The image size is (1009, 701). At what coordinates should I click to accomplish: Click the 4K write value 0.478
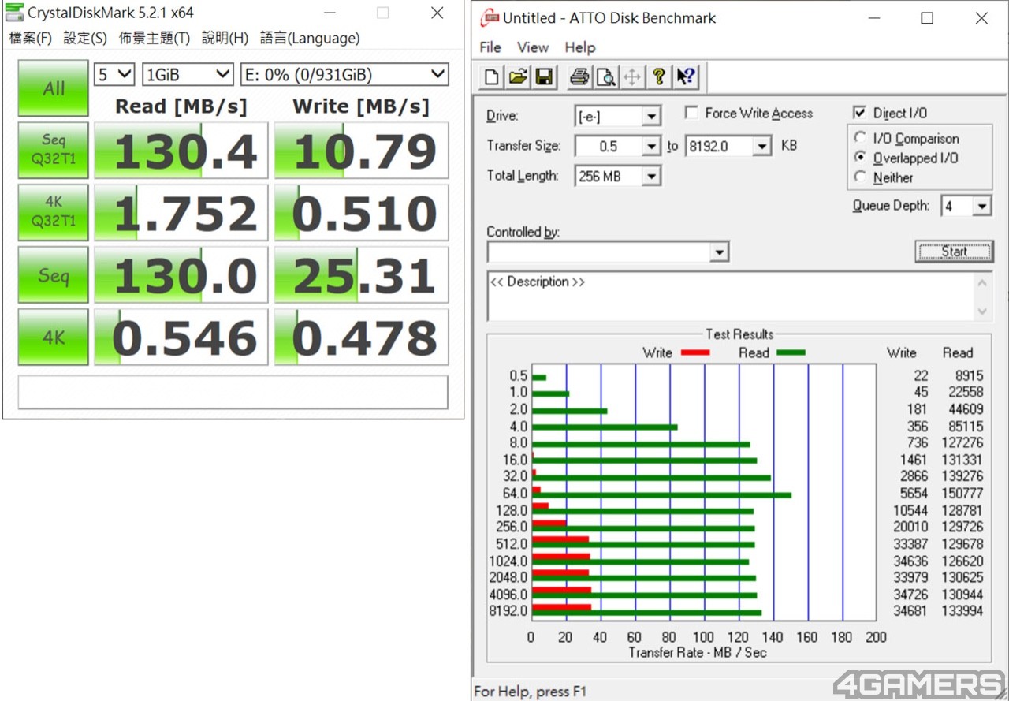[x=362, y=337]
